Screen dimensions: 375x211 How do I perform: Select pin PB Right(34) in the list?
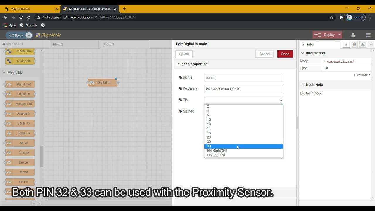pos(217,150)
